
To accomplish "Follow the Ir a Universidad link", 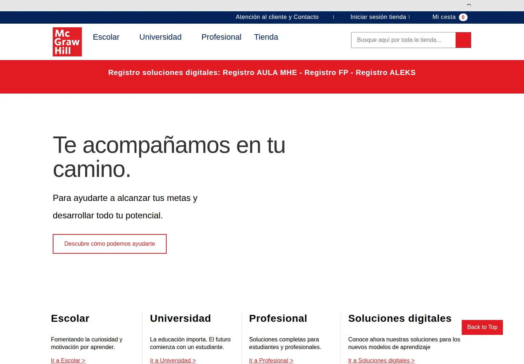I will 173,360.
